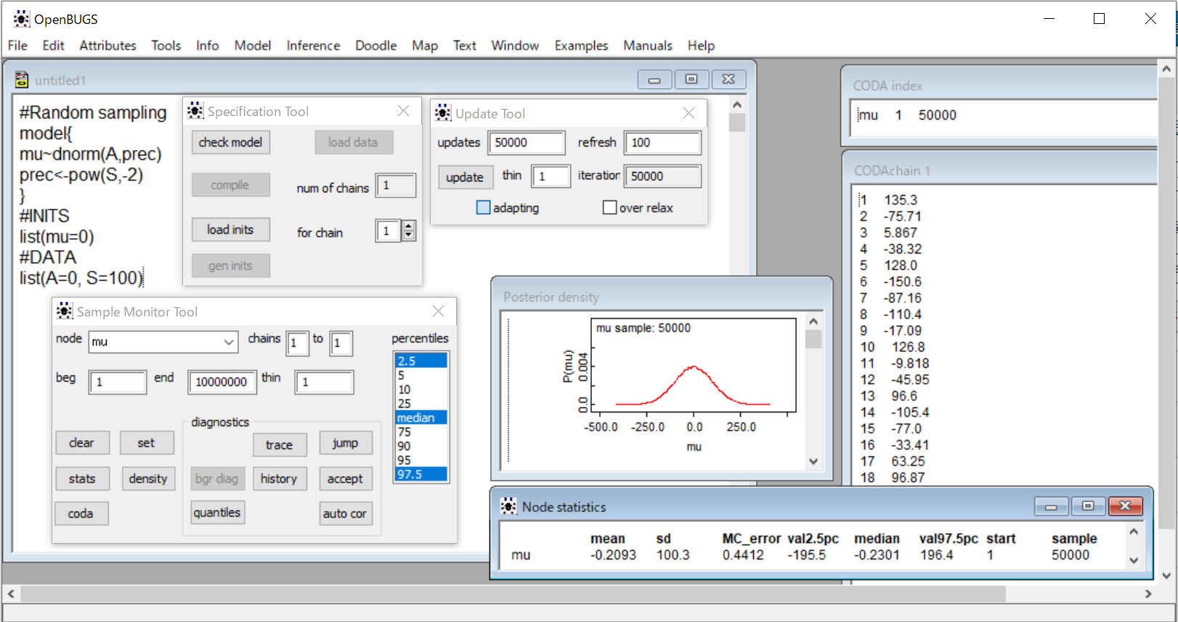Screen dimensions: 1178x622
Task: Click the Update Tool thin field
Action: pyautogui.click(x=551, y=176)
